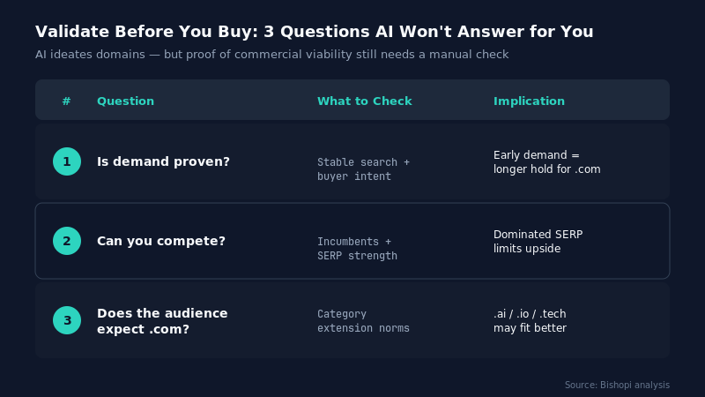Click 'Incumbents + SERP strength' cell

(x=357, y=249)
